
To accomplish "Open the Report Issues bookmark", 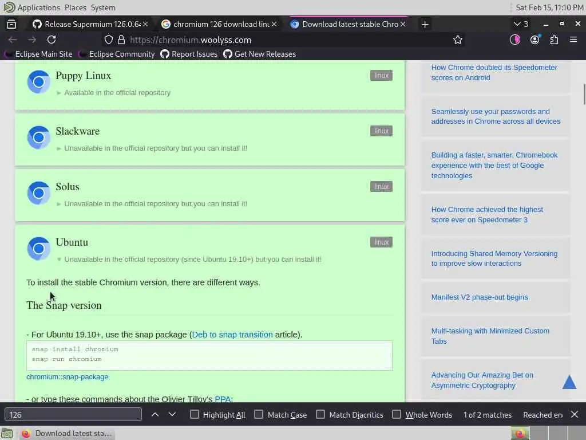I will click(x=189, y=54).
